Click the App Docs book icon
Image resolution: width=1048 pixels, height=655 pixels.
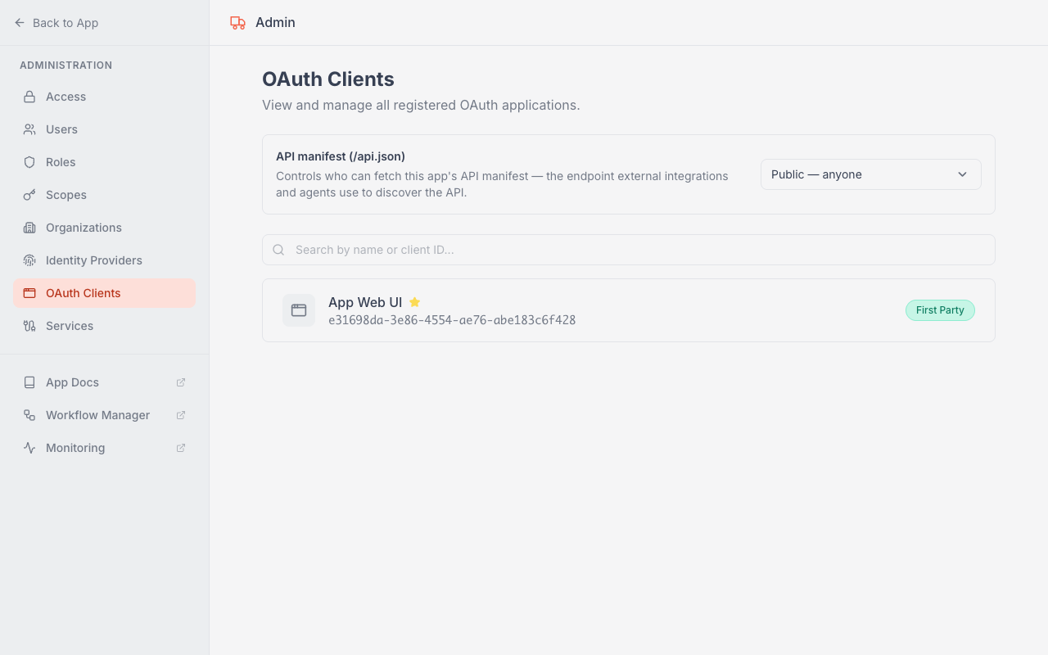pos(29,382)
